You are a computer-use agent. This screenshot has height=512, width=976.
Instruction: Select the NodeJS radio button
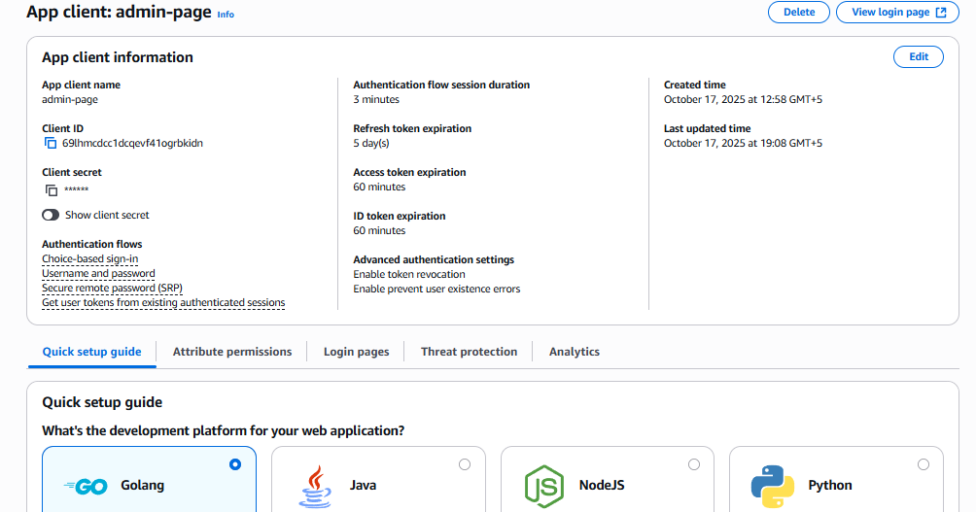coord(694,464)
